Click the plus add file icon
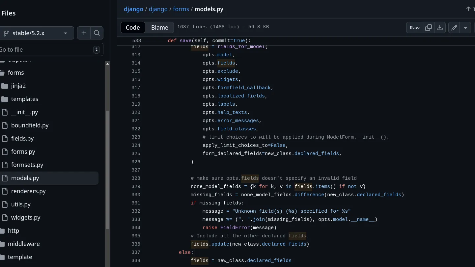This screenshot has width=475, height=267. point(84,33)
